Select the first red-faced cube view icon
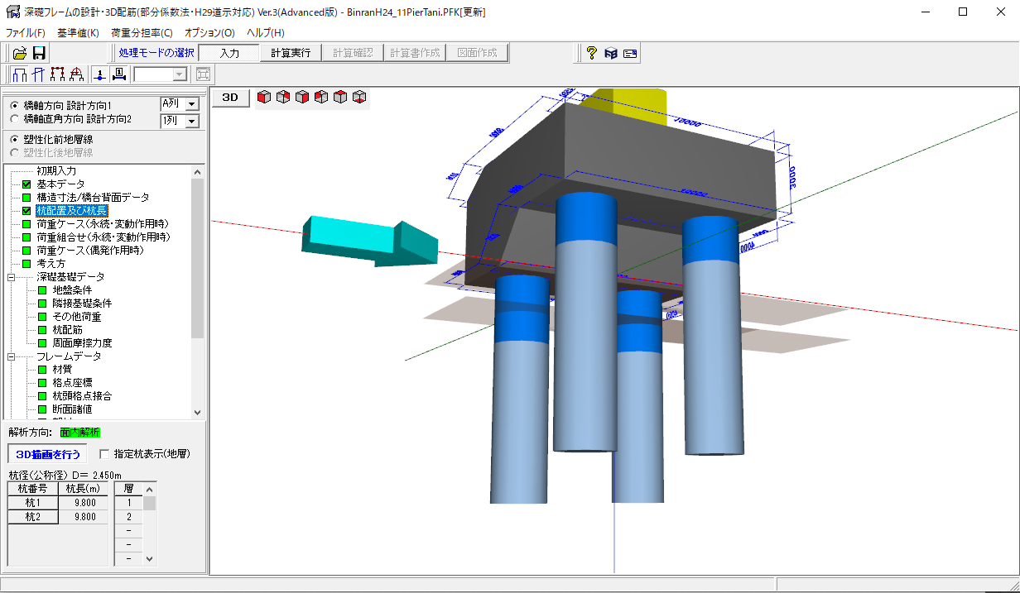 [x=264, y=98]
